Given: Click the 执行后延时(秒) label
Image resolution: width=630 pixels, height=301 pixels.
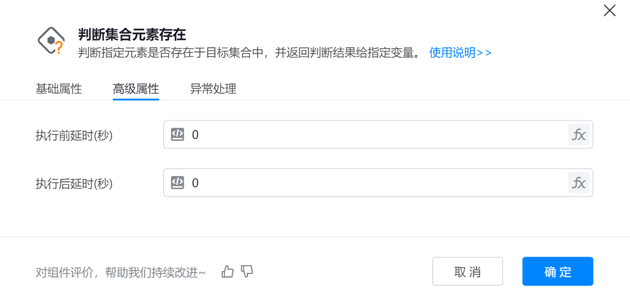Looking at the screenshot, I should point(74,184).
